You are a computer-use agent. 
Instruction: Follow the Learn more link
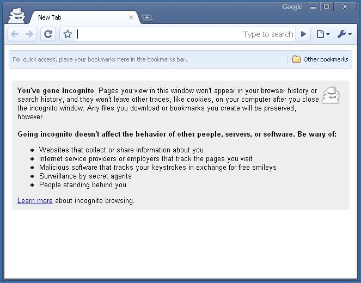(35, 201)
